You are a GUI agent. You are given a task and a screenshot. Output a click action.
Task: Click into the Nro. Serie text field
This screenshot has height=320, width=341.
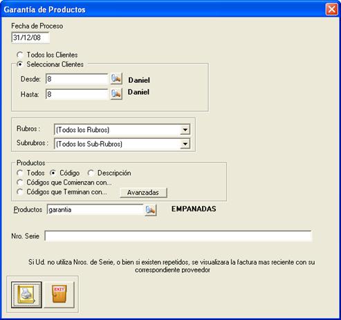(x=178, y=236)
